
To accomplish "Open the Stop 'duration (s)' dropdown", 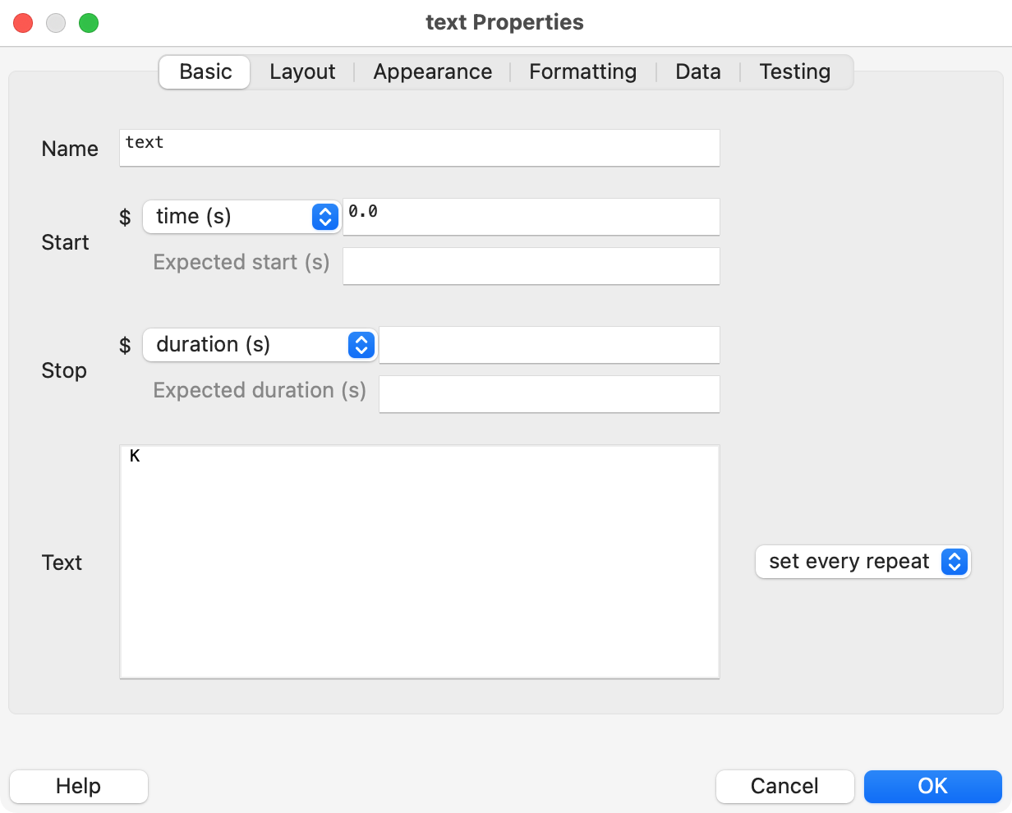I will tap(260, 344).
